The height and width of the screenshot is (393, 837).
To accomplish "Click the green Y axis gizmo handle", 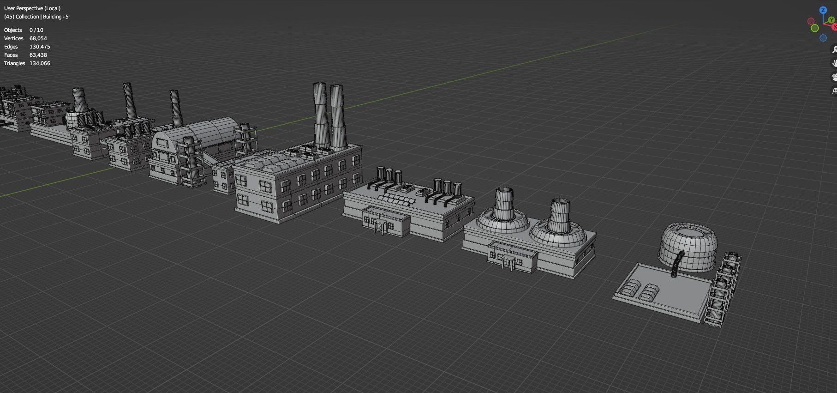I will pyautogui.click(x=831, y=20).
